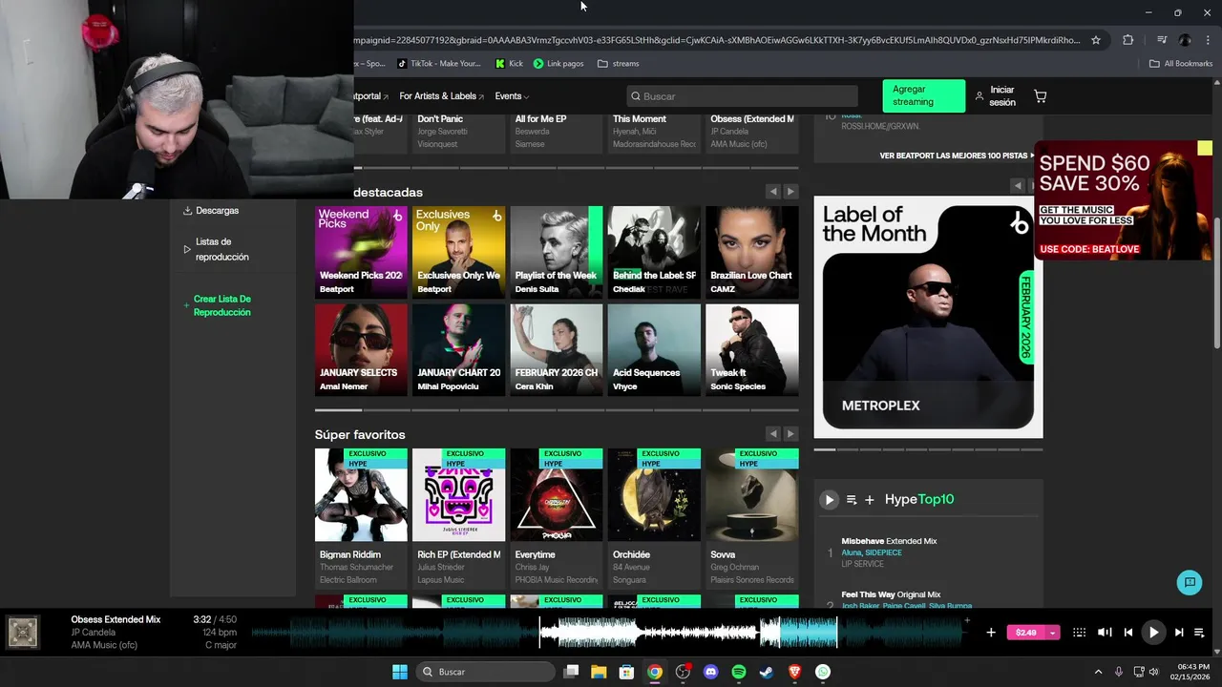Open the $2.49 price dropdown arrow
Image resolution: width=1222 pixels, height=687 pixels.
(x=1052, y=633)
